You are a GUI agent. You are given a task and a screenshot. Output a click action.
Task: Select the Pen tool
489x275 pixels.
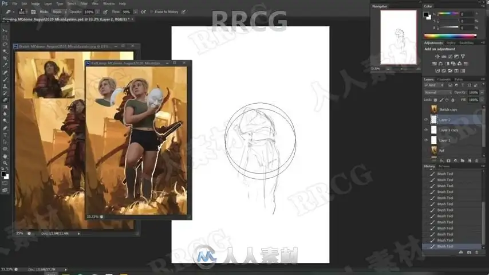[5, 128]
